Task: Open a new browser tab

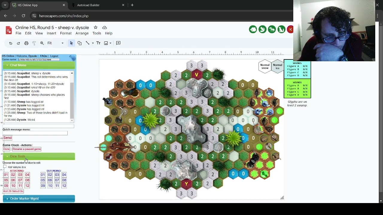Action: [x=132, y=5]
